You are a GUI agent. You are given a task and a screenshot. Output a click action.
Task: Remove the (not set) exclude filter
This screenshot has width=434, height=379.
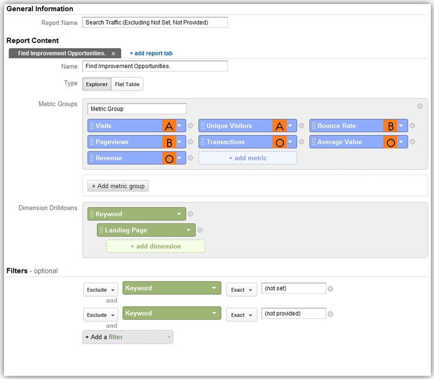330,288
